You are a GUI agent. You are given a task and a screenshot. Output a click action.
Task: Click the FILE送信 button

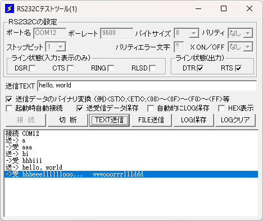tap(151, 120)
